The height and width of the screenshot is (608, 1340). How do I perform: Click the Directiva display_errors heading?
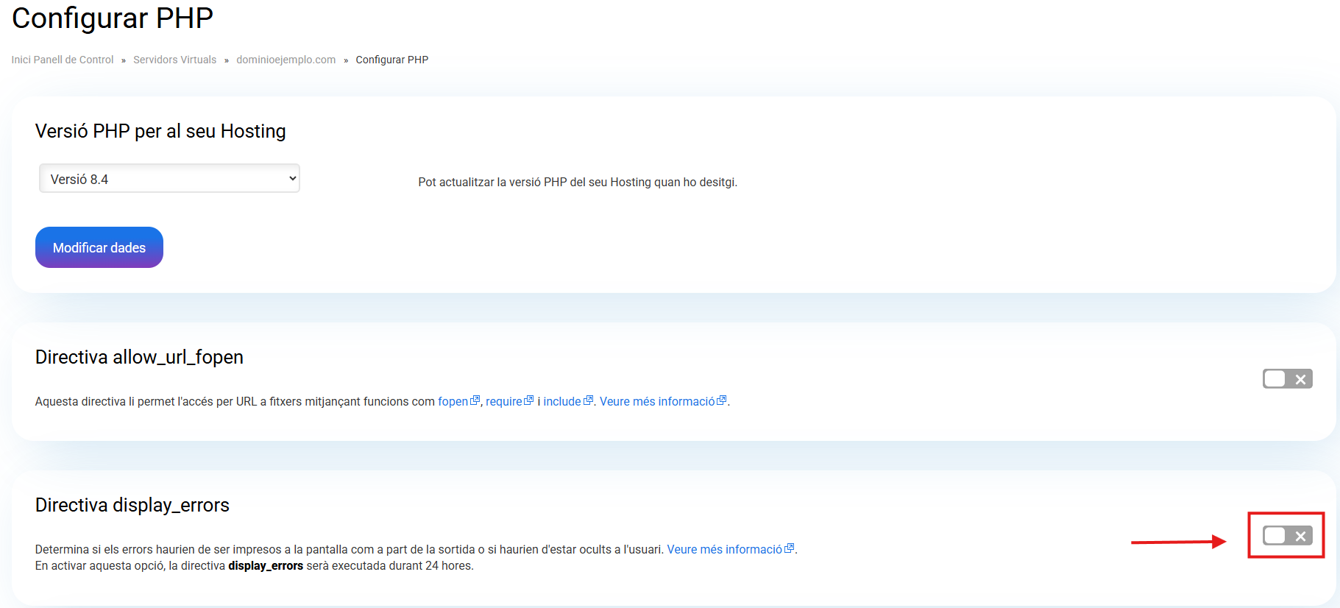[132, 505]
